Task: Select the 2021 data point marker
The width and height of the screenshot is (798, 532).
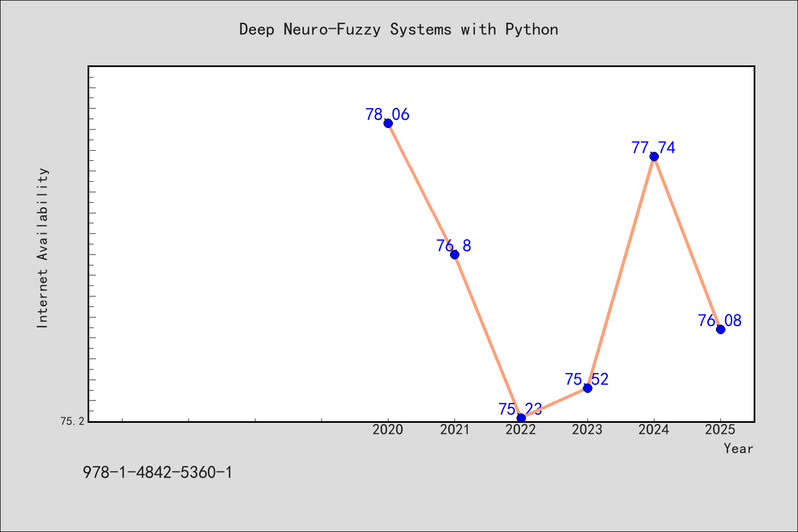Action: pos(454,254)
